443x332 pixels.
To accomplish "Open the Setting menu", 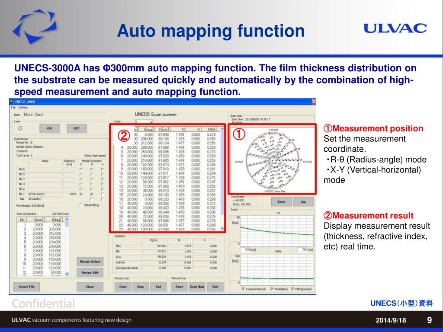I will (x=23, y=107).
